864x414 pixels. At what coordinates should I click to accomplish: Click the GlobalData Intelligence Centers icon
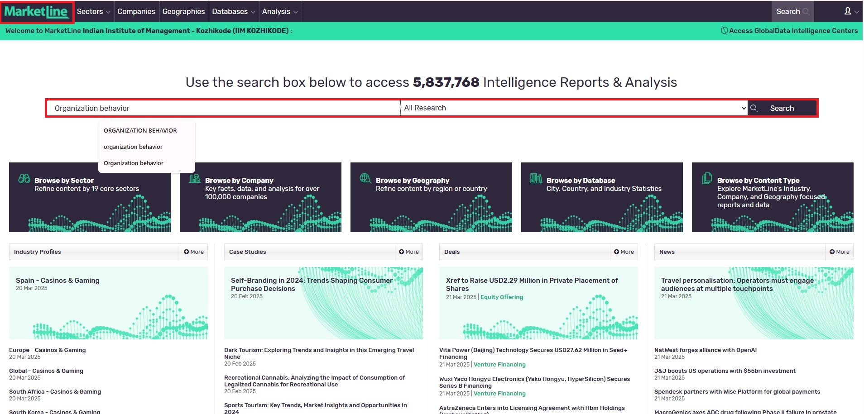(x=724, y=31)
